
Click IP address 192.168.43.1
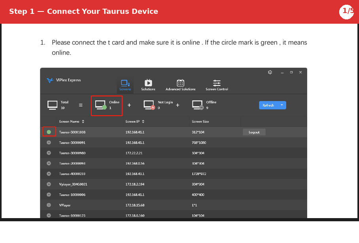click(x=135, y=174)
